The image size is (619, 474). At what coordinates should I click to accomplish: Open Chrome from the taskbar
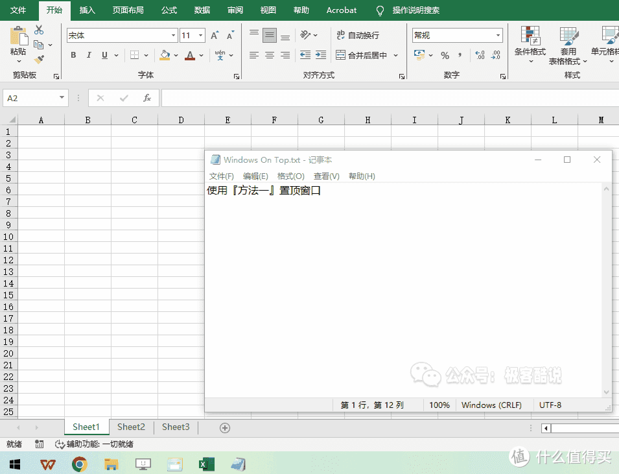pyautogui.click(x=79, y=464)
